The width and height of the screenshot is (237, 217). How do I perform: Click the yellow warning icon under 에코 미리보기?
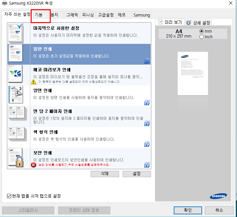(33, 82)
